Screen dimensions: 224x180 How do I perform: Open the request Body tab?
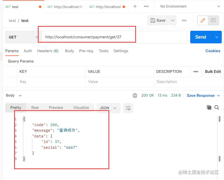click(69, 51)
